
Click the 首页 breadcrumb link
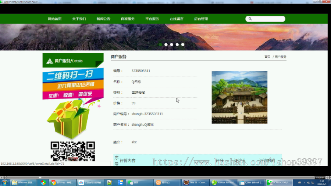click(267, 57)
